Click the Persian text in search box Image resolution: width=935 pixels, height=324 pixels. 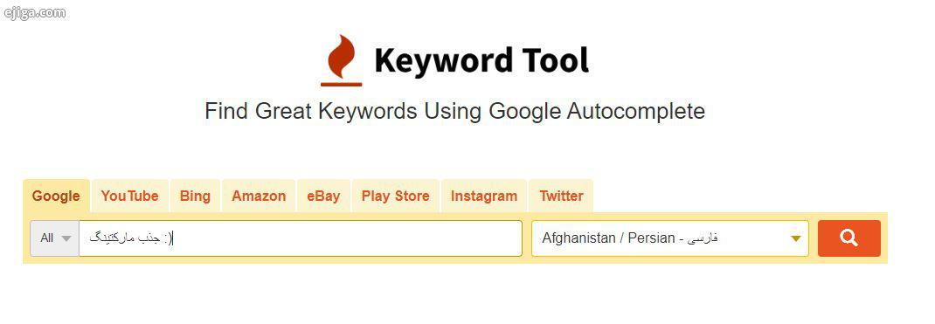click(130, 238)
